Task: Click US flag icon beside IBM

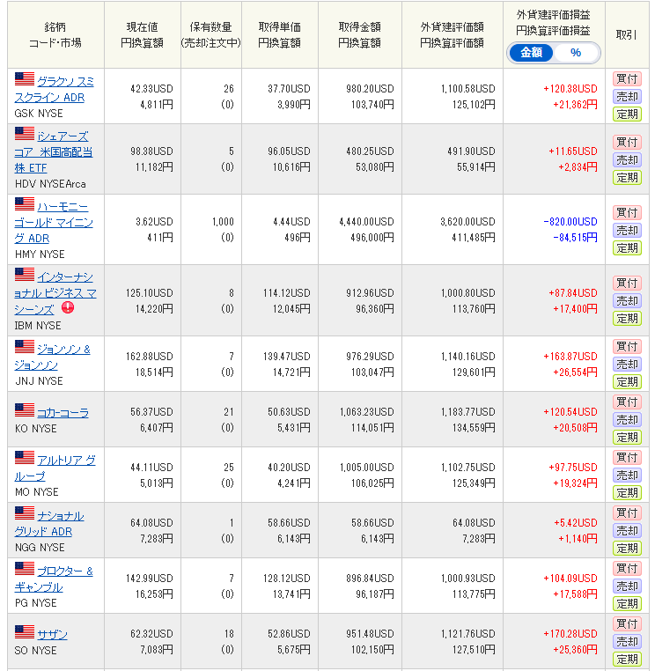Action: (x=25, y=275)
